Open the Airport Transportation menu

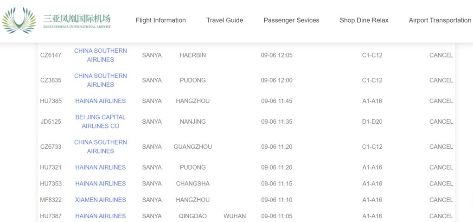click(440, 20)
